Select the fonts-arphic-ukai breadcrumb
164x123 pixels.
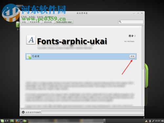point(64,22)
